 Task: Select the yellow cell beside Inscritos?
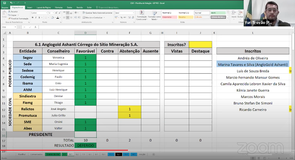[x=200, y=44]
